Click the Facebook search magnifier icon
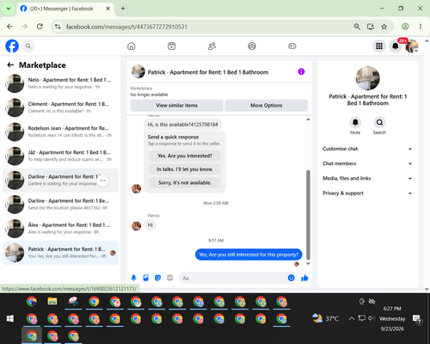Screen dimensions: 430x344 [x=28, y=46]
